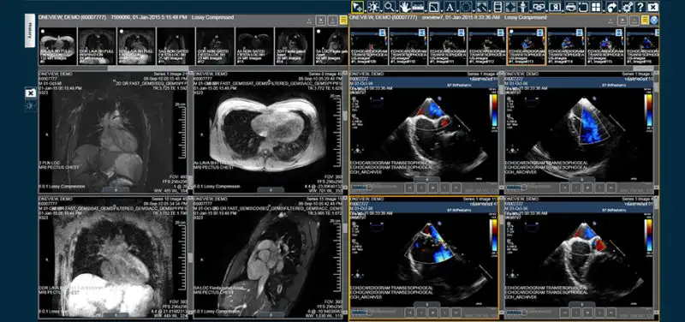
Task: Expand control handle in top-right echo pane
Action: (582, 180)
